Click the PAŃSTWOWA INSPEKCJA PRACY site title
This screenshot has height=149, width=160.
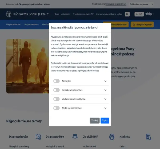click(x=31, y=14)
